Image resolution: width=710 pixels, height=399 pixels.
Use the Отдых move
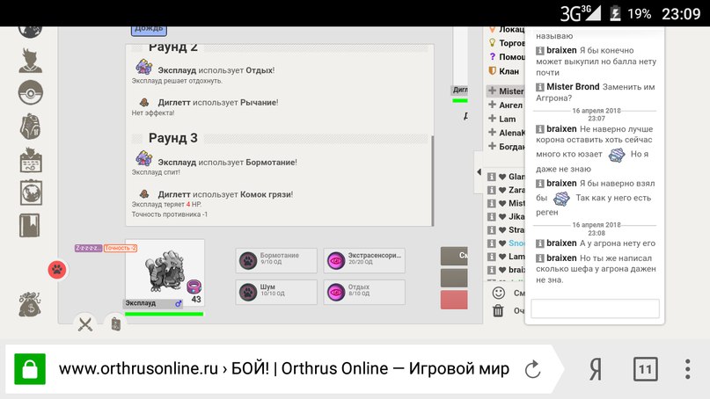(364, 292)
